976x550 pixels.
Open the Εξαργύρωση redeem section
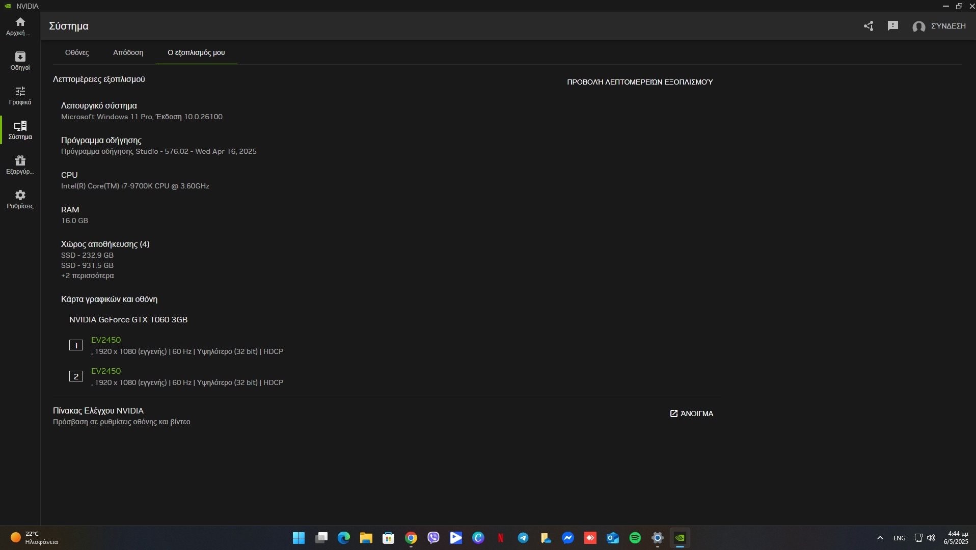click(x=20, y=165)
